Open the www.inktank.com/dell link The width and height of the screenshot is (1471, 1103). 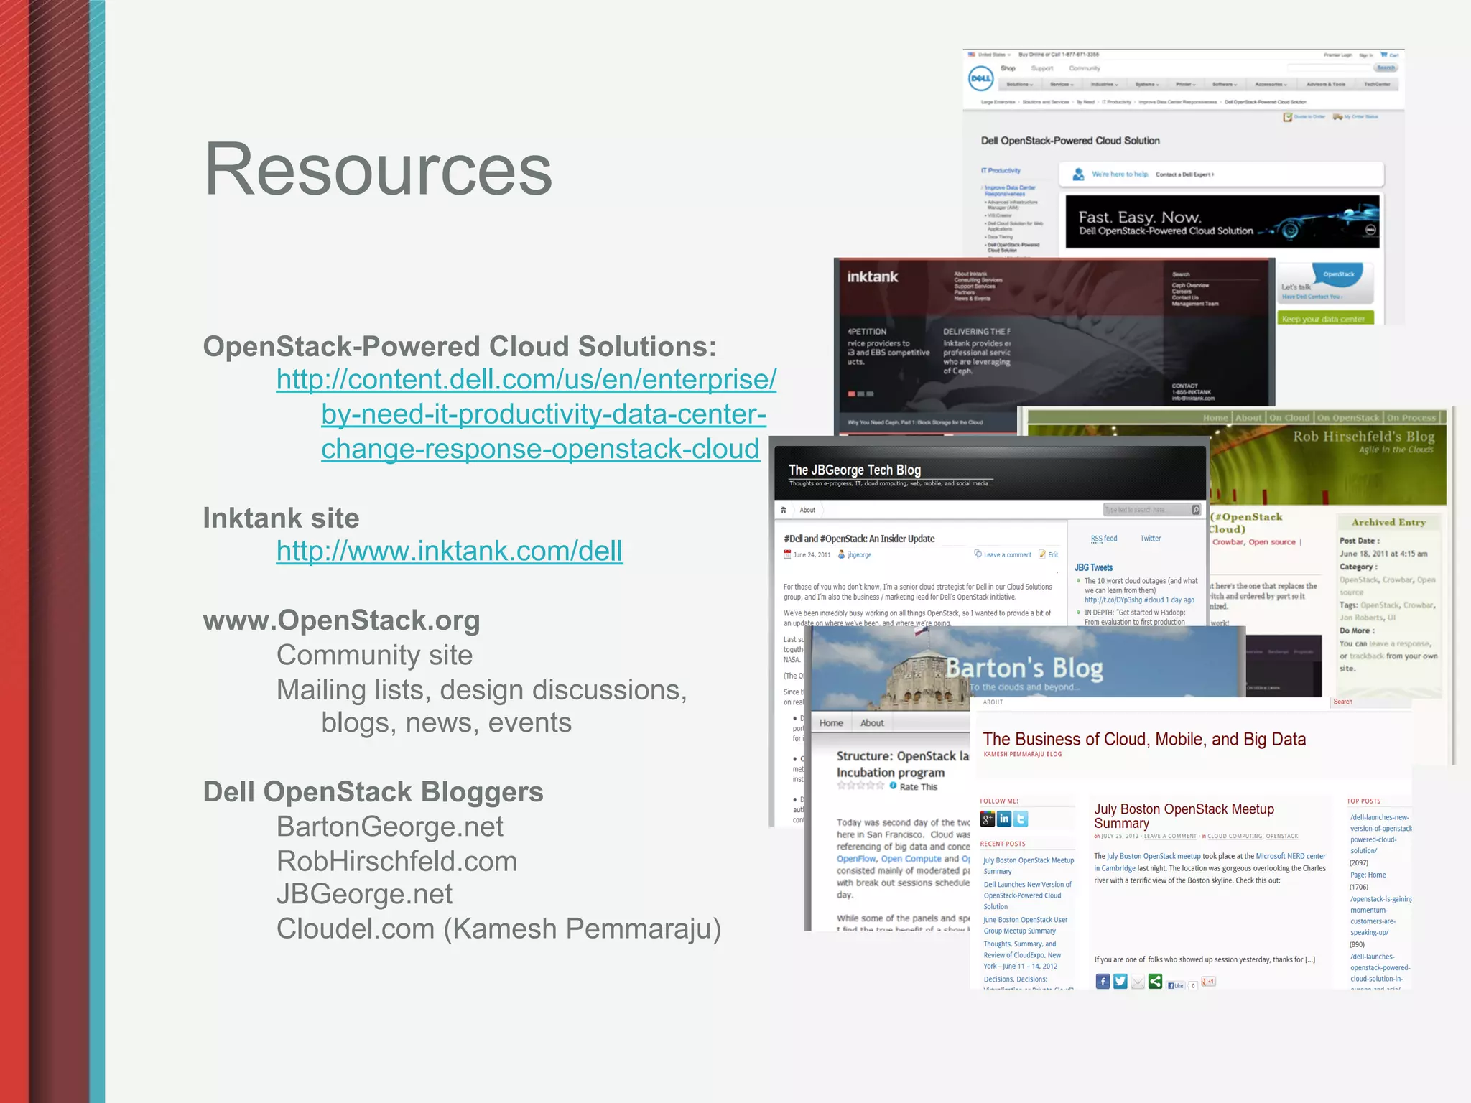450,551
